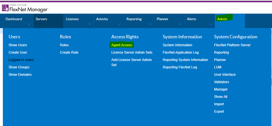The image size is (272, 126).
Task: Expand the Dashboard menu arrow
Action: [29, 24]
